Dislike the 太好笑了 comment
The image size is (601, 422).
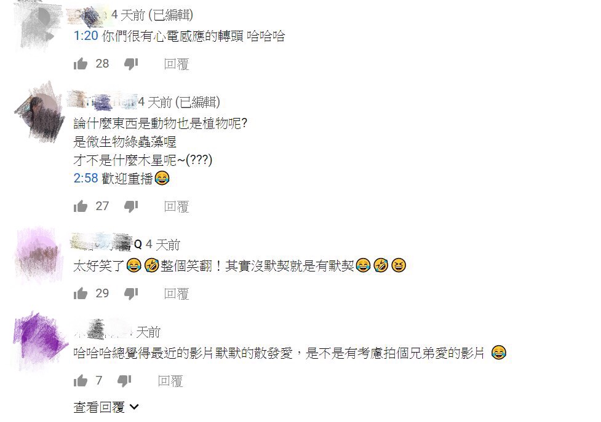tap(131, 294)
